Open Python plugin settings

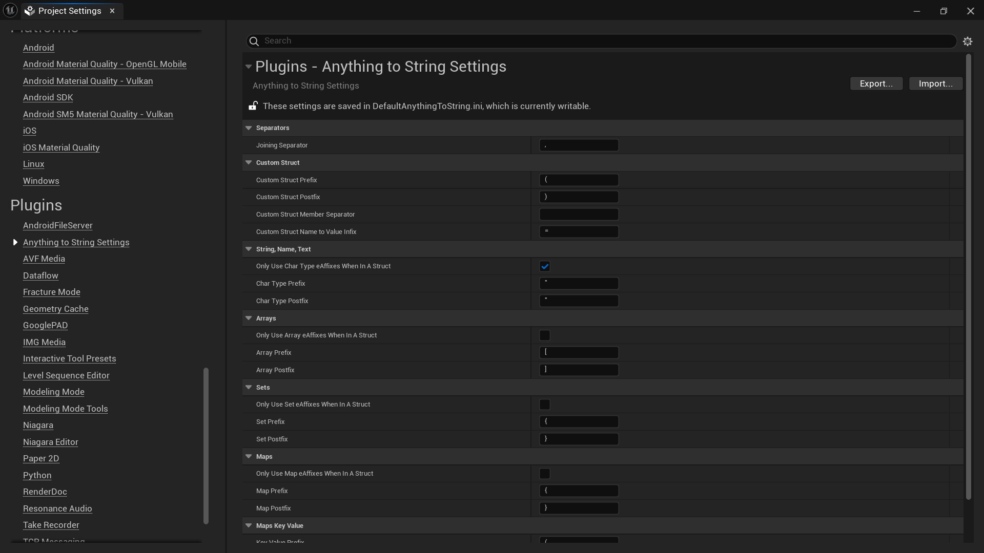[x=37, y=475]
